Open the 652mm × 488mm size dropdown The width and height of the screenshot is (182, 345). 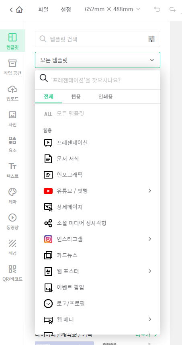[112, 9]
